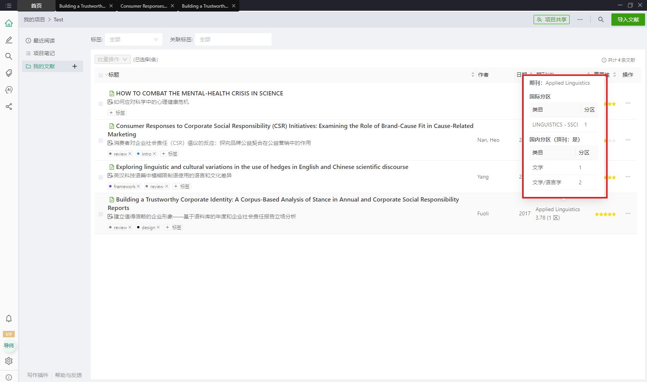Close the Consumer Responses... tab
This screenshot has height=382, width=647.
click(172, 6)
